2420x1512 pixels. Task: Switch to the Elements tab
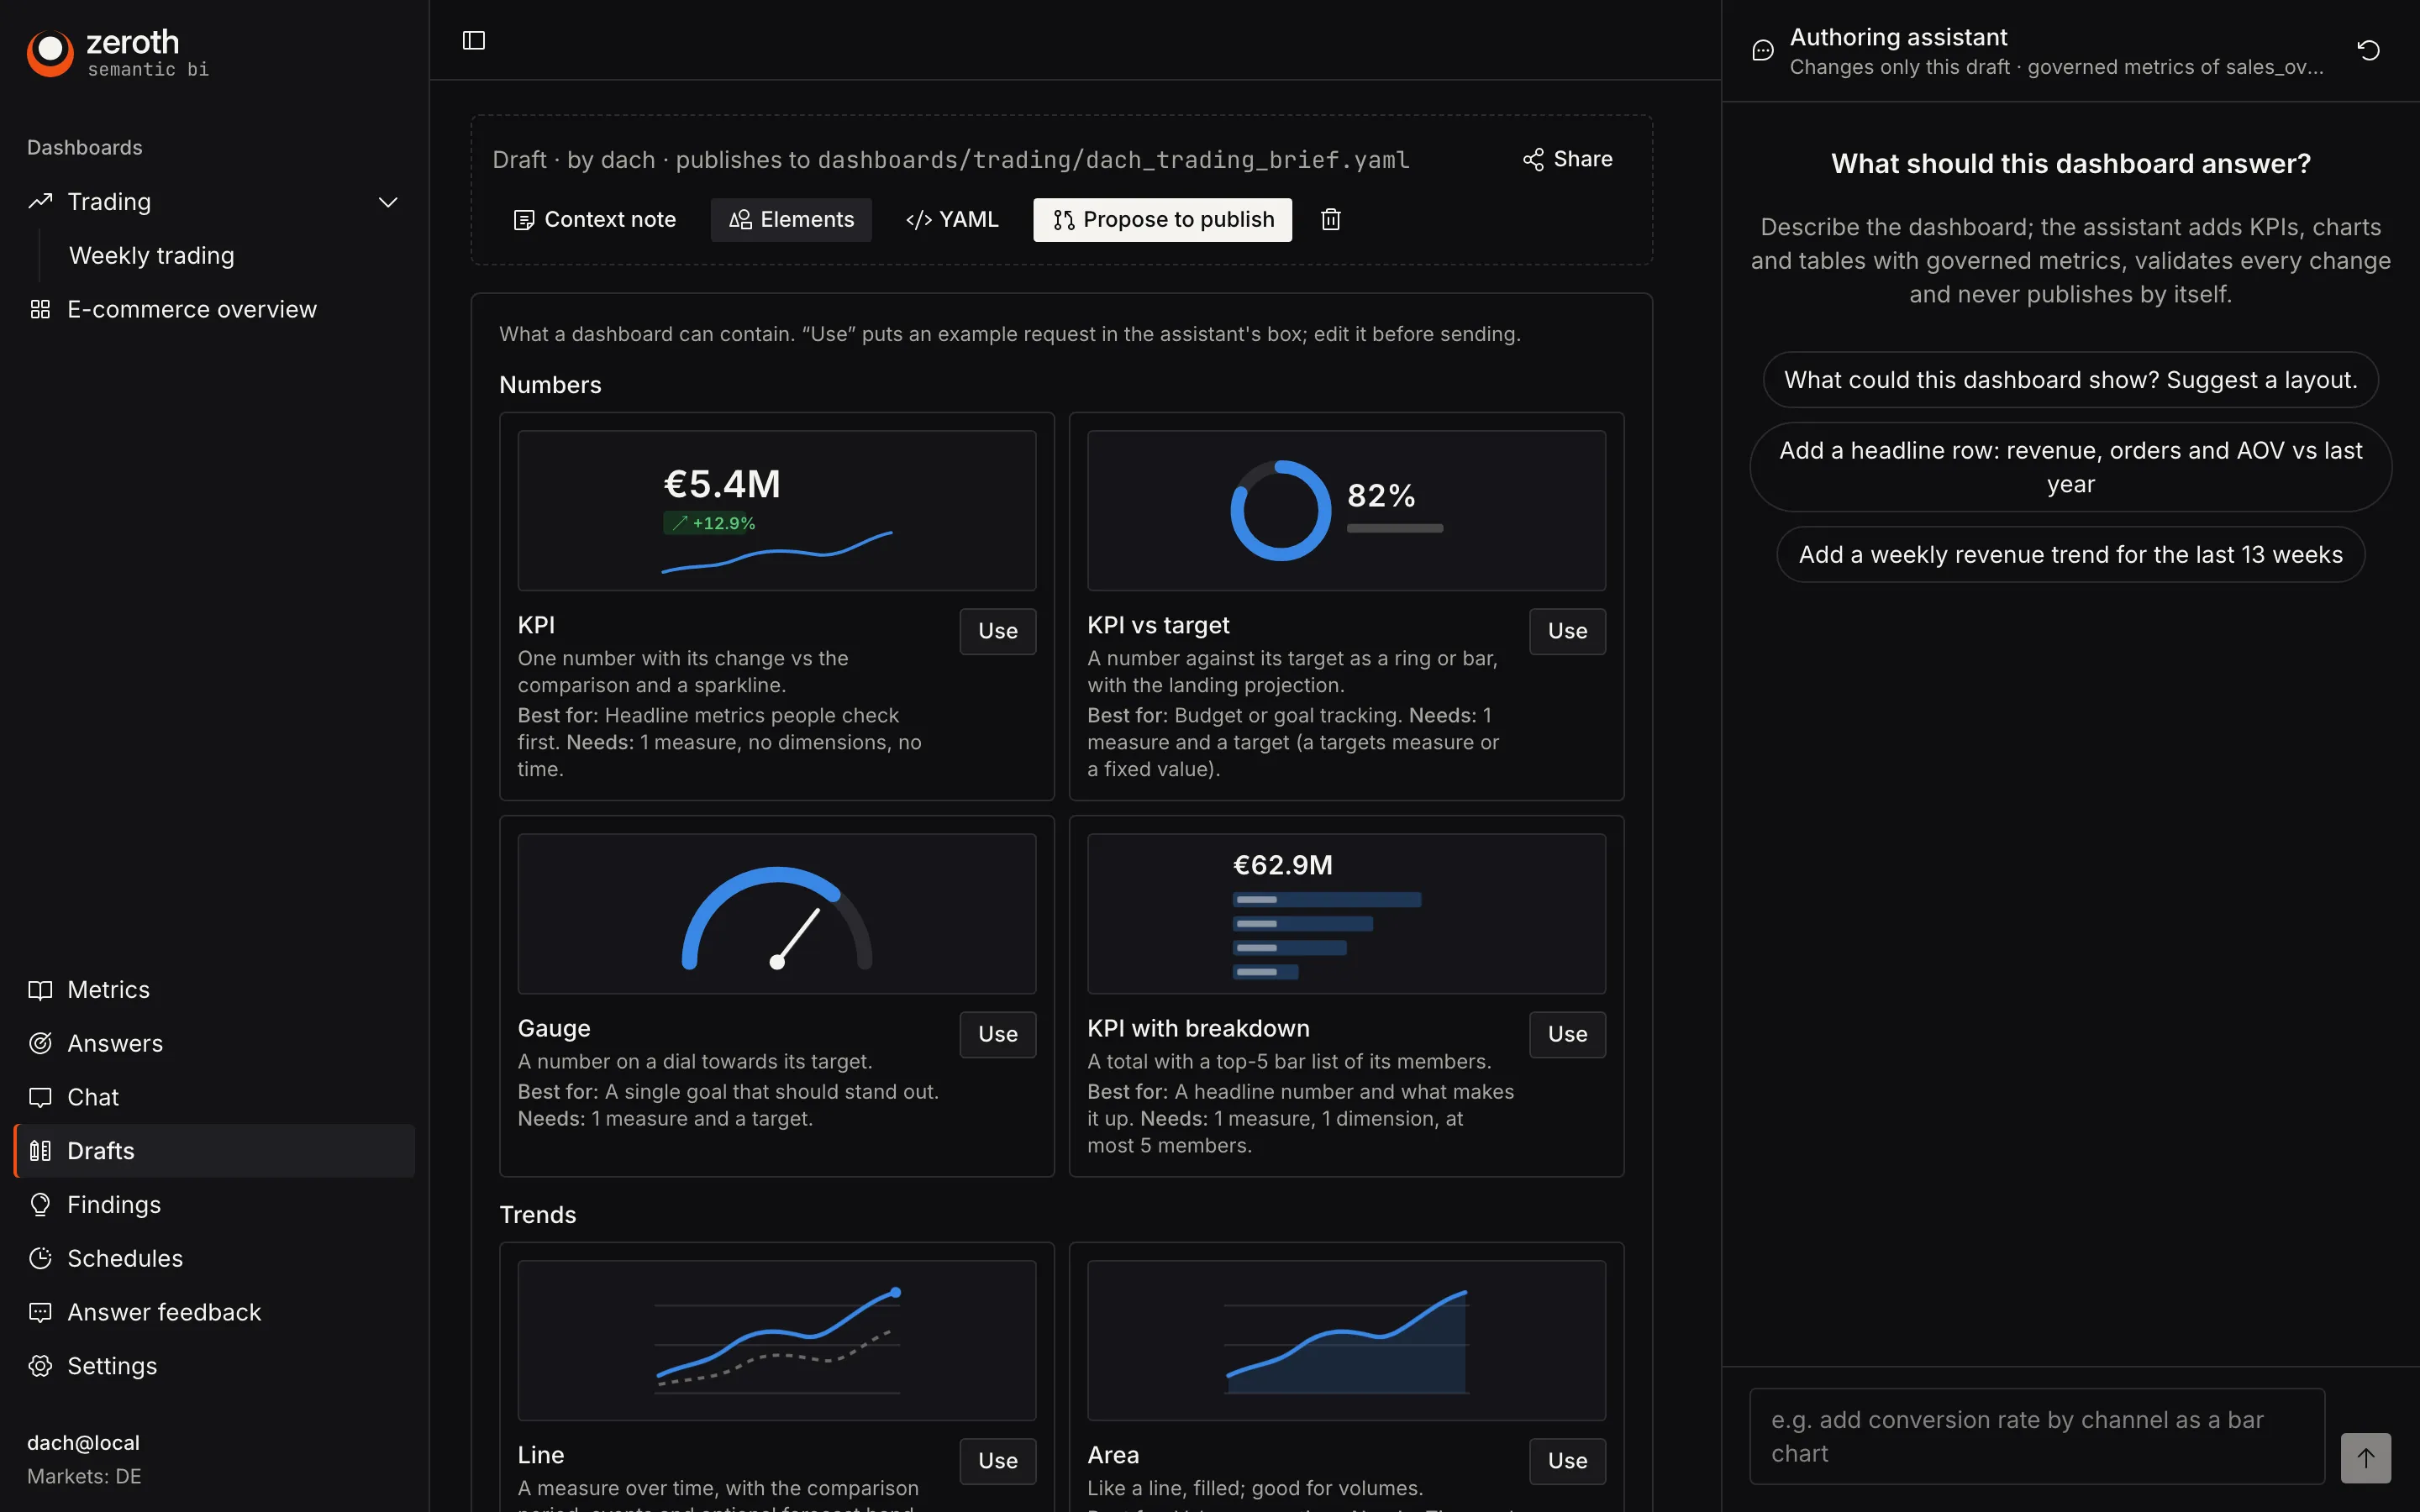(791, 220)
